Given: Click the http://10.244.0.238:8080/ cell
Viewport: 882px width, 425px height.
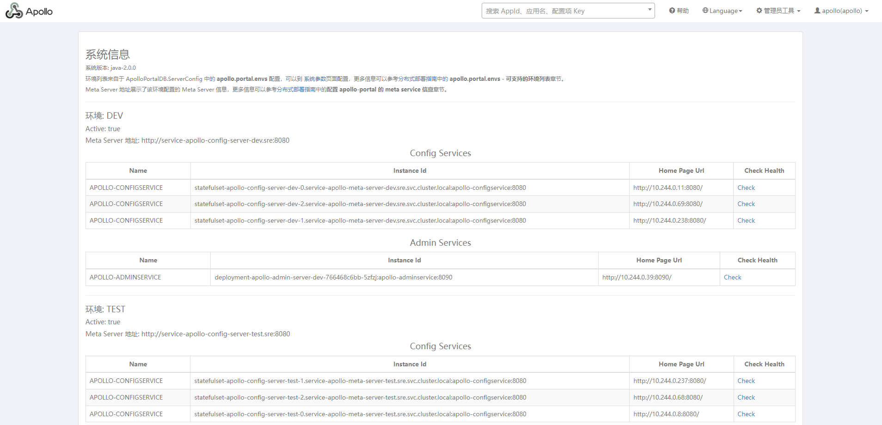Looking at the screenshot, I should (681, 220).
